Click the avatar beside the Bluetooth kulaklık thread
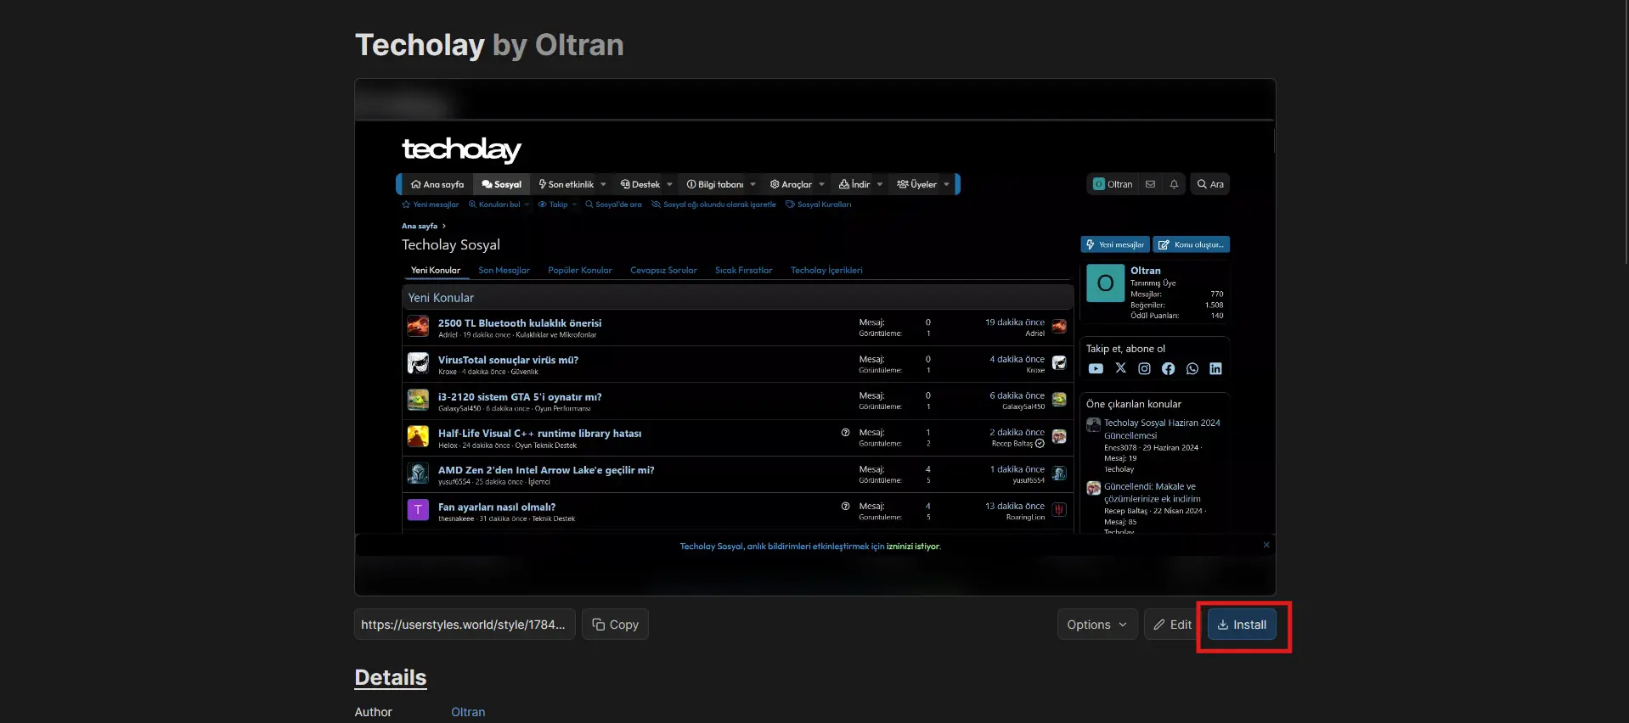The image size is (1629, 723). click(418, 327)
